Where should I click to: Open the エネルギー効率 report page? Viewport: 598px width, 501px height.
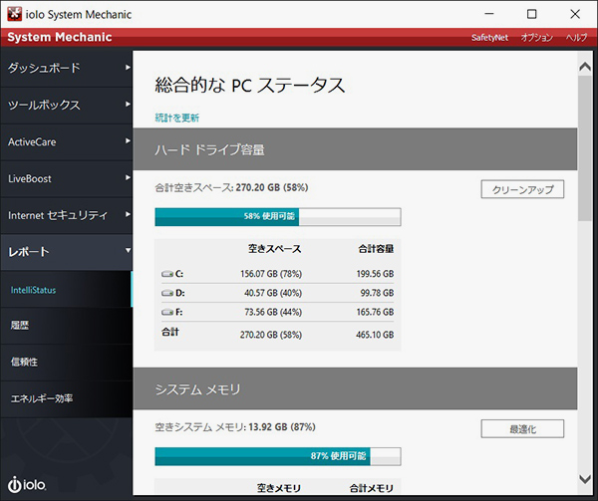66,398
